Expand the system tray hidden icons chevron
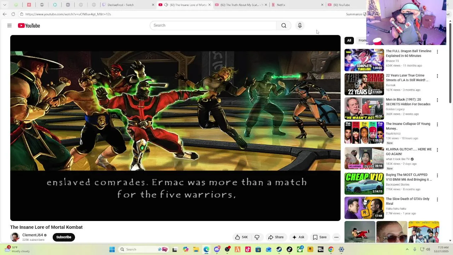The width and height of the screenshot is (453, 255). pos(407,249)
